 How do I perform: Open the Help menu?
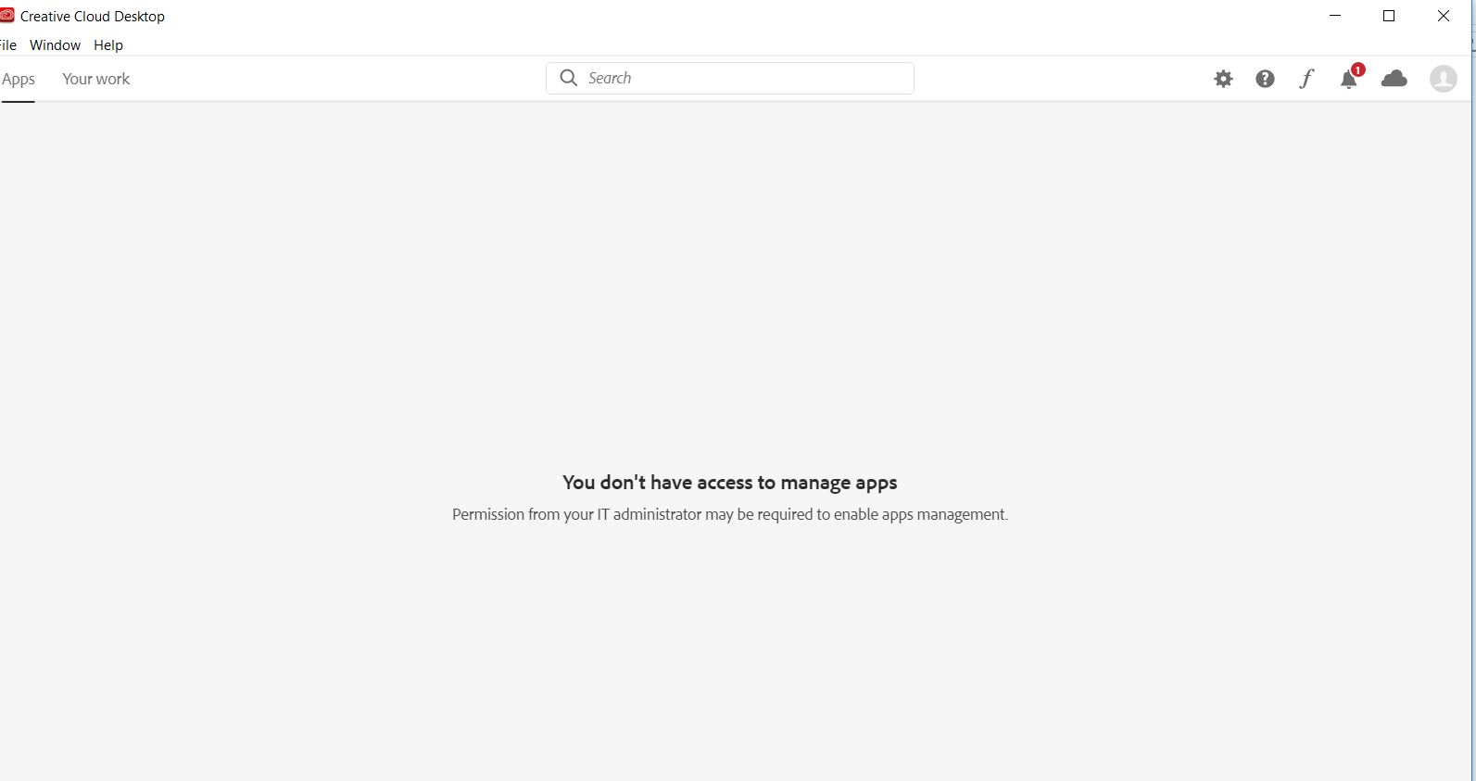108,45
